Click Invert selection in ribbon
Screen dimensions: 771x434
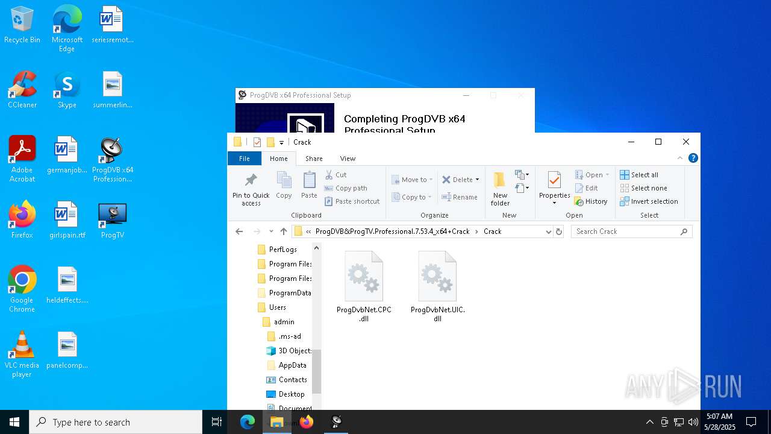tap(649, 201)
